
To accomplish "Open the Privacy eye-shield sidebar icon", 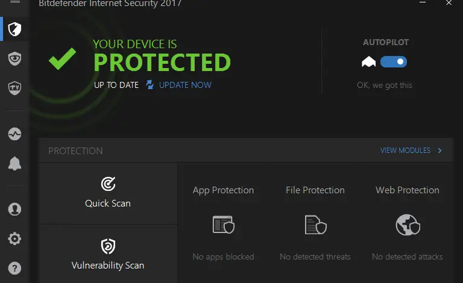I will coord(15,58).
